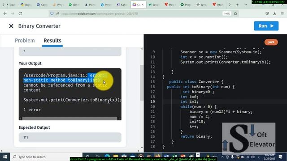Image resolution: width=287 pixels, height=161 pixels.
Task: Switch to the Teach browser tab
Action: (x=11, y=5)
